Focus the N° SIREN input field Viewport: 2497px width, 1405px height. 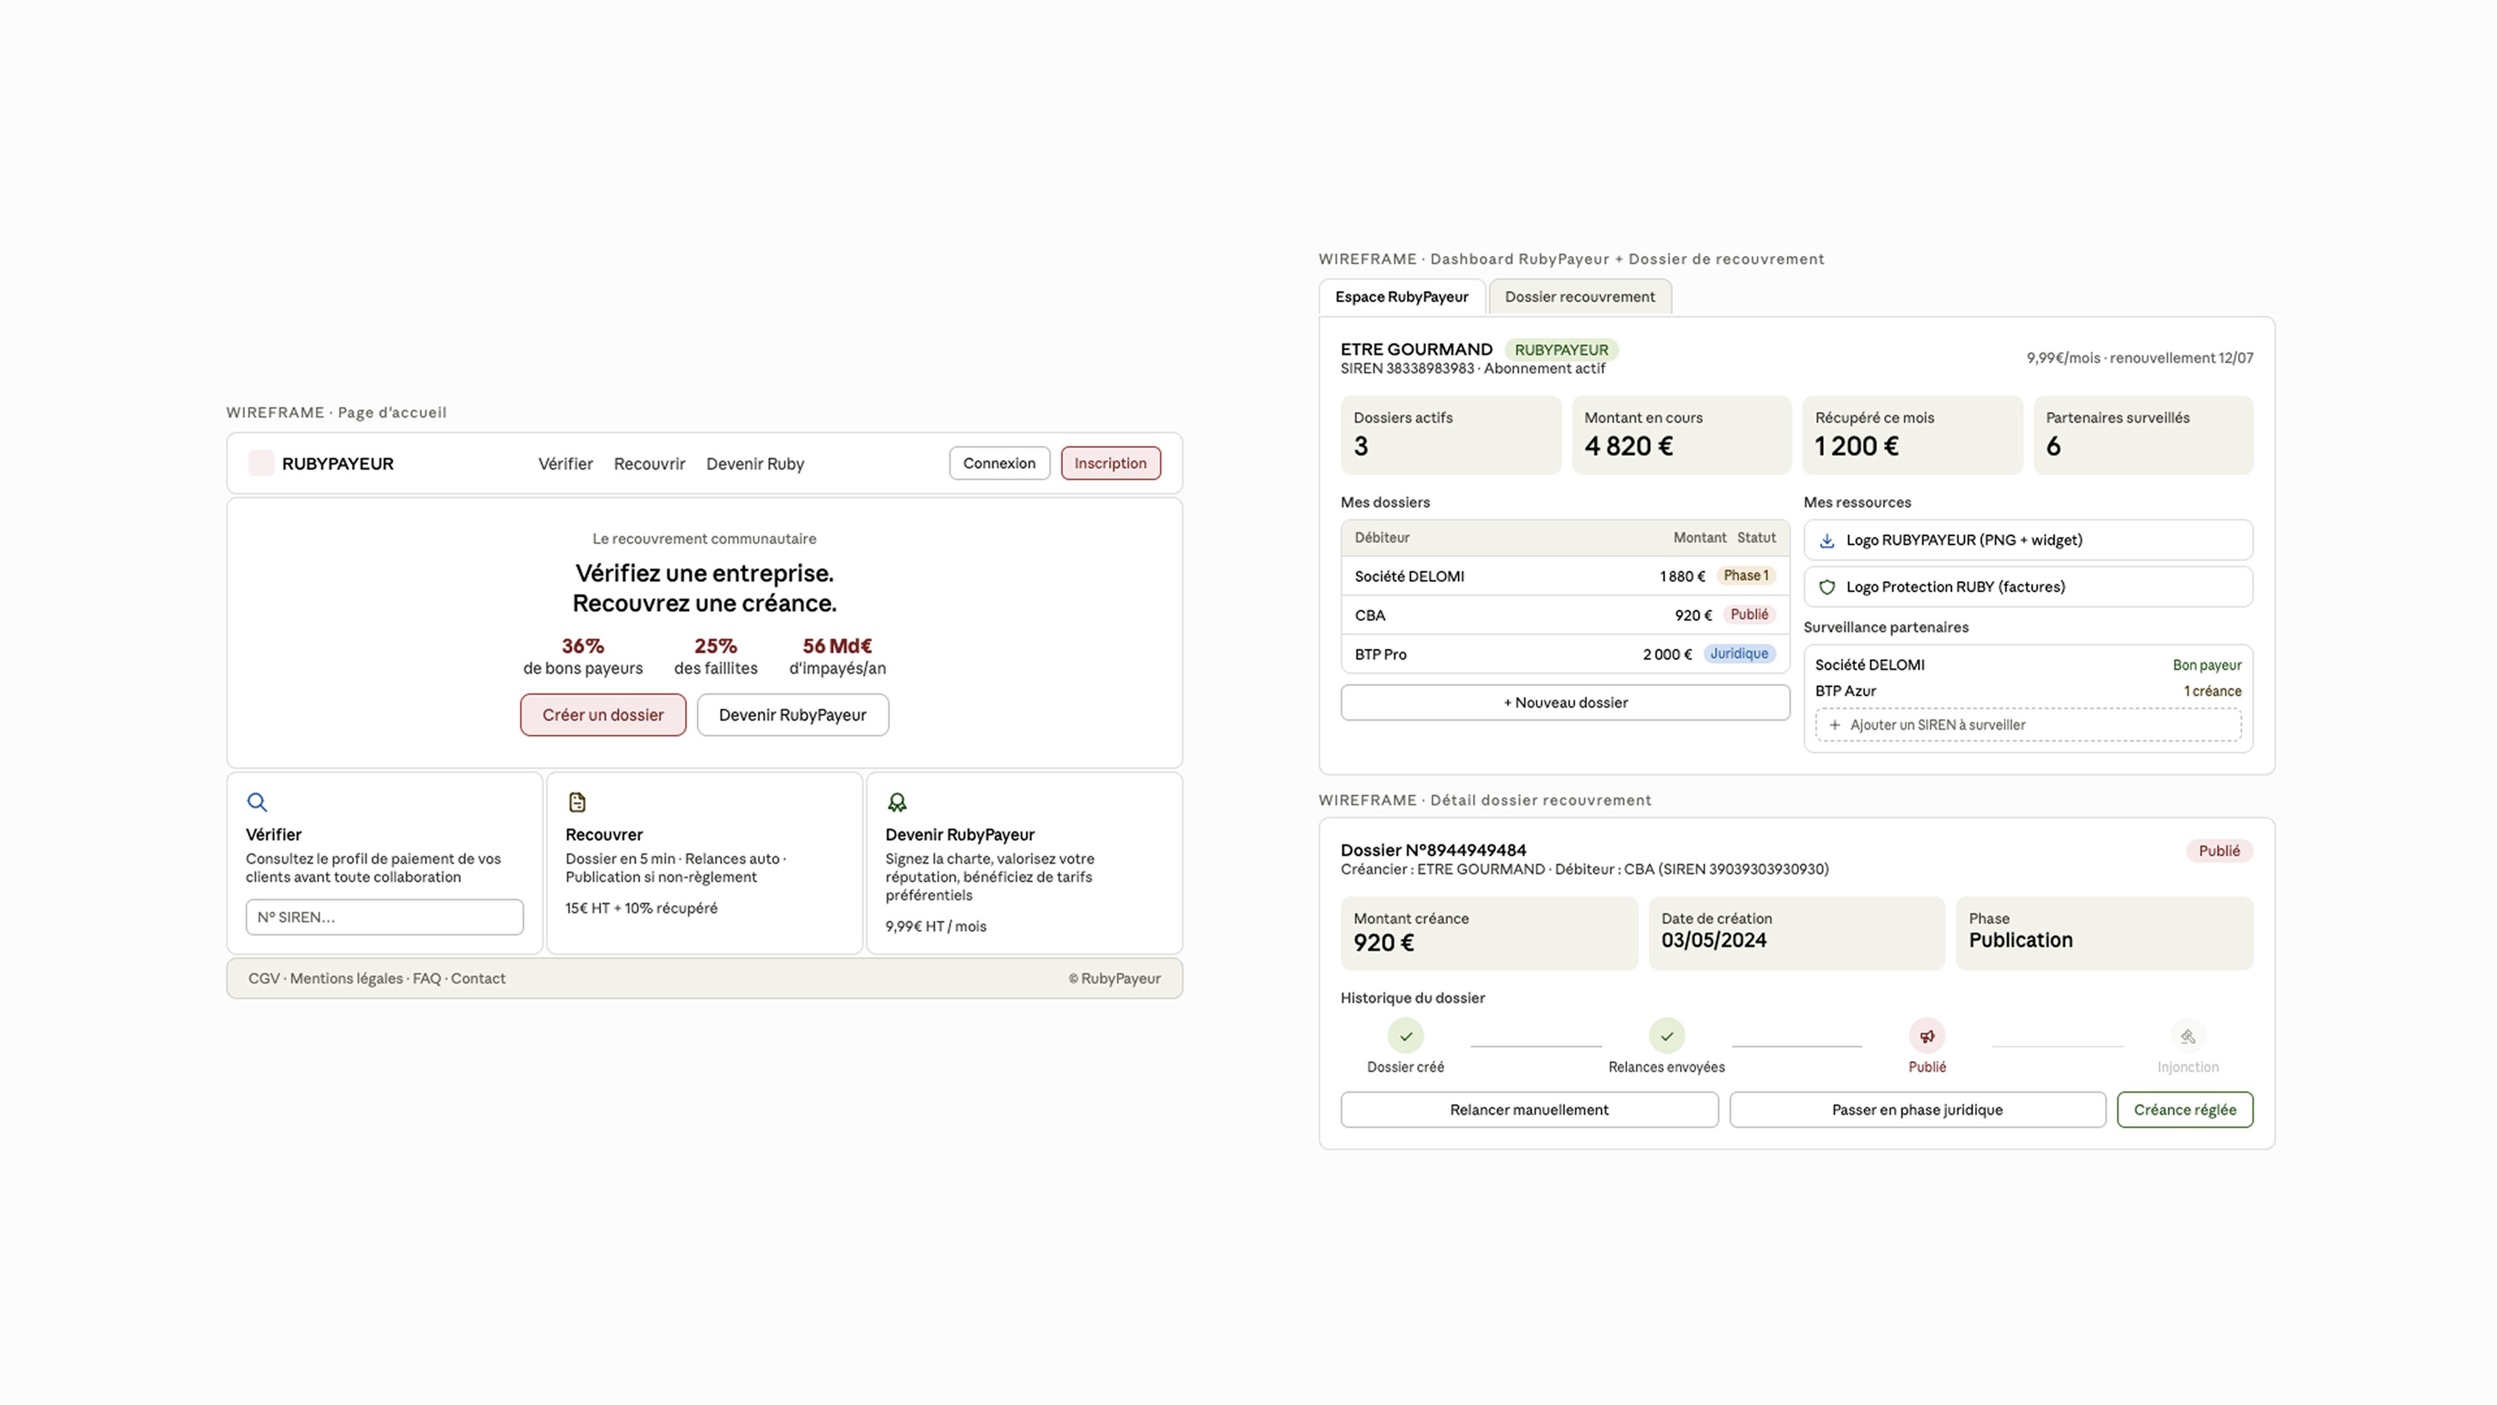pos(385,917)
